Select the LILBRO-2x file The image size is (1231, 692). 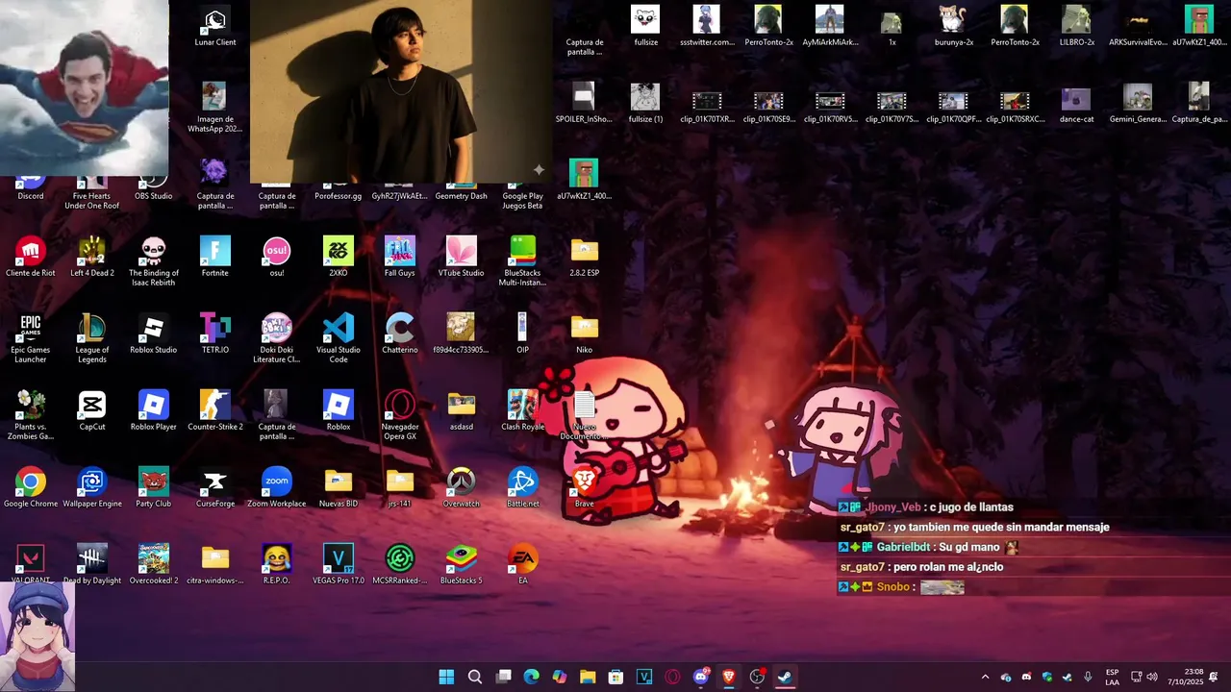(x=1076, y=27)
